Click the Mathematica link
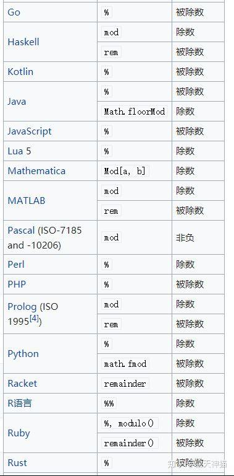 click(x=36, y=170)
